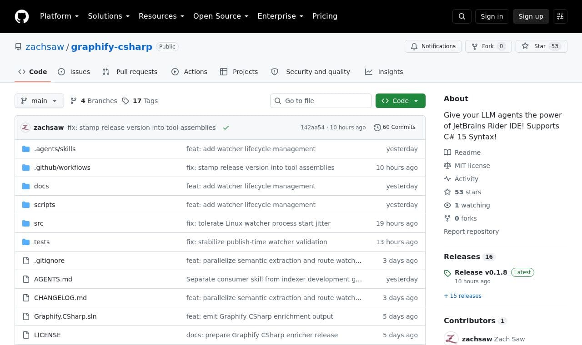Open the appearance settings icon next to Sign up

[560, 16]
